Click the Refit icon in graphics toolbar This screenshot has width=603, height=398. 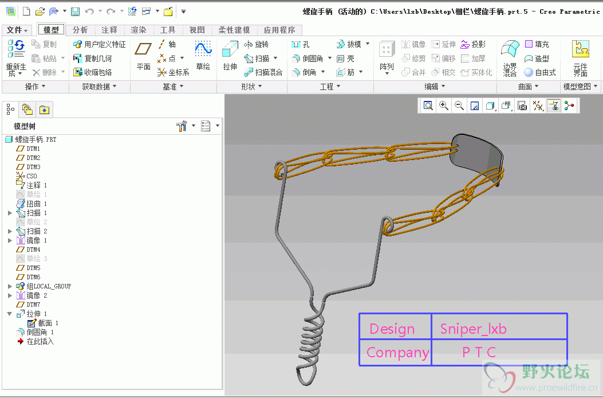(x=428, y=106)
